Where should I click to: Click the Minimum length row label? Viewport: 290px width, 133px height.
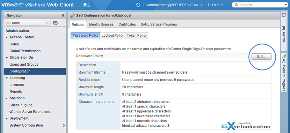pos(91,94)
